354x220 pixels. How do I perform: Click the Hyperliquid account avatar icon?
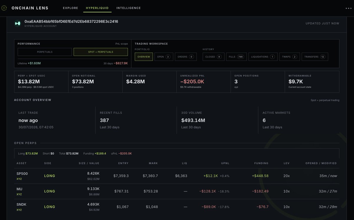[18, 24]
